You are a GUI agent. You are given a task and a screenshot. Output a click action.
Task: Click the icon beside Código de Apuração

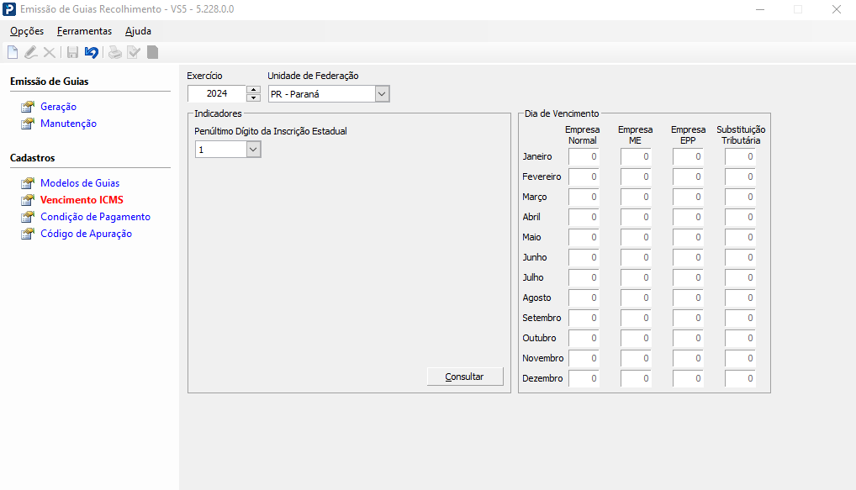coord(27,234)
